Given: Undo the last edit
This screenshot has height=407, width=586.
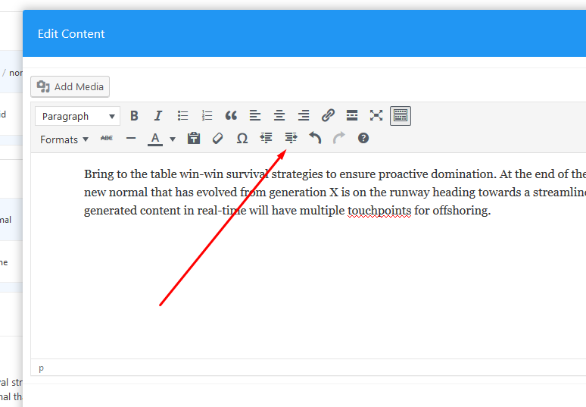Looking at the screenshot, I should point(315,138).
